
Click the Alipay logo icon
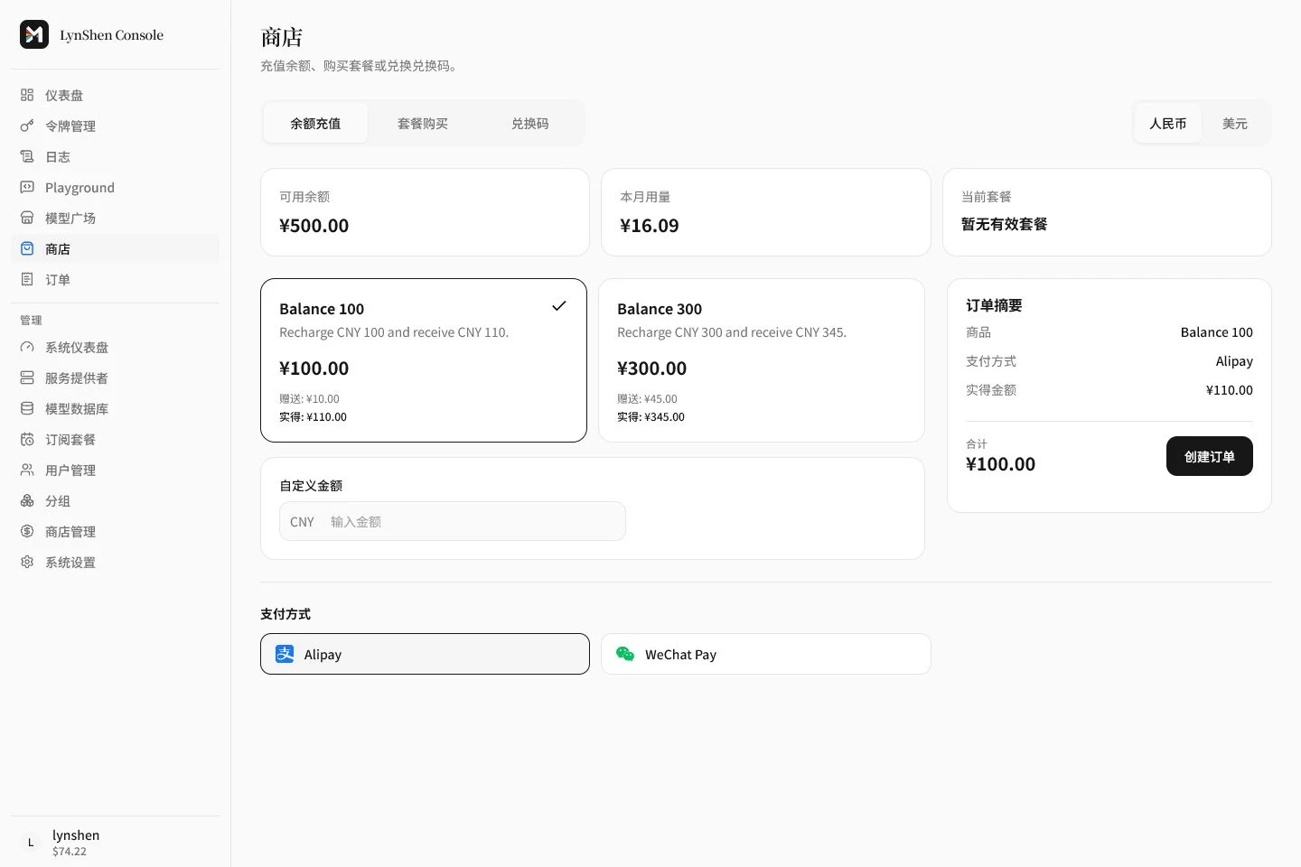(x=285, y=654)
